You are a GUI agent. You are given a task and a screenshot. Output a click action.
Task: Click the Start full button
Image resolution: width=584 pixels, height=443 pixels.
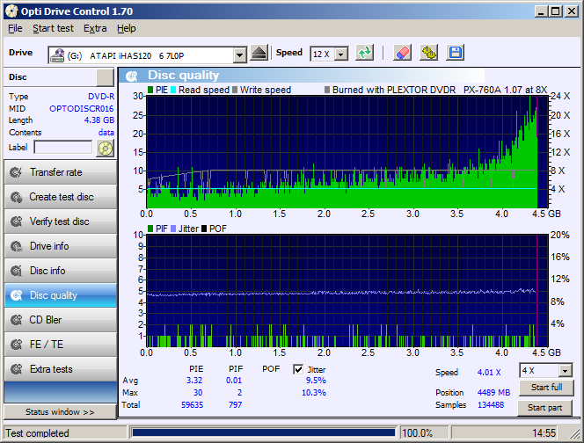pos(546,387)
